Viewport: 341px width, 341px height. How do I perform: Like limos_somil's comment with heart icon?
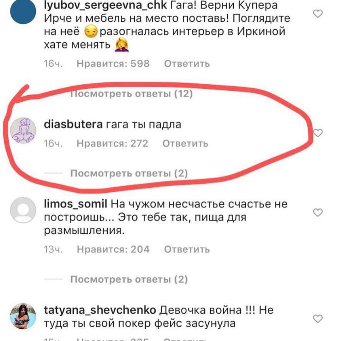[318, 212]
